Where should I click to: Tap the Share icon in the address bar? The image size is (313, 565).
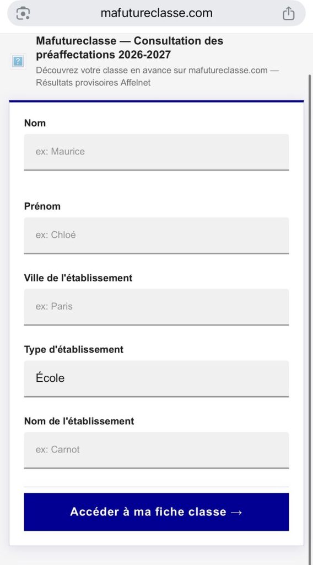point(289,13)
